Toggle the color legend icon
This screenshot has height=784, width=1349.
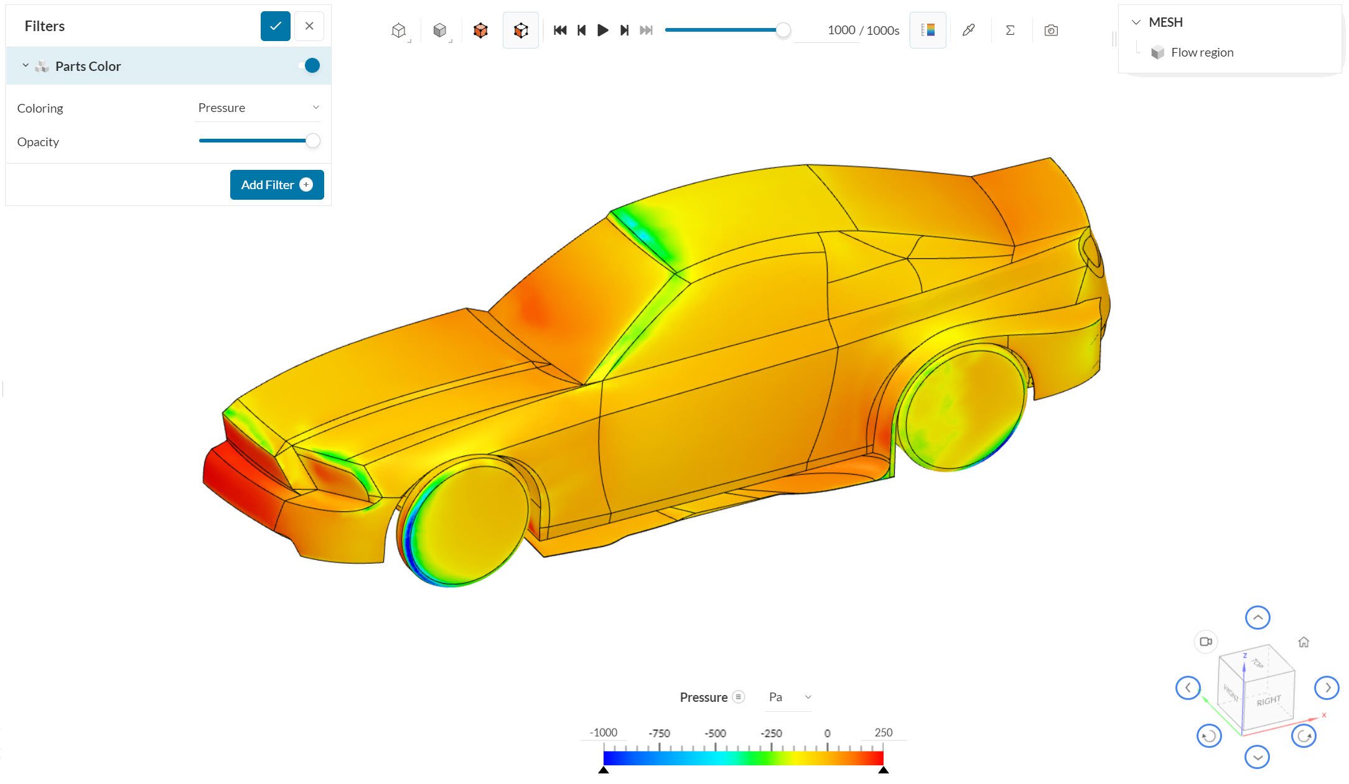click(928, 30)
